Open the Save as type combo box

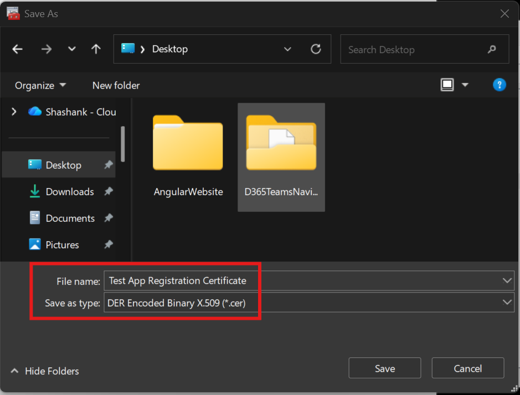(x=309, y=303)
